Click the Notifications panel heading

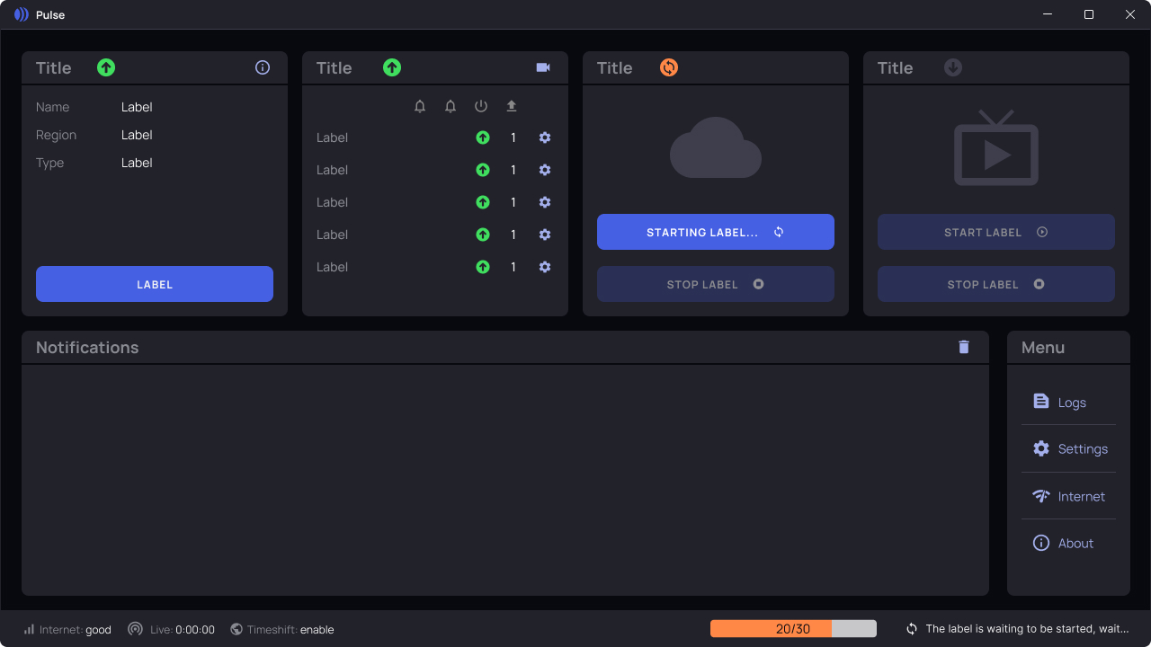pyautogui.click(x=87, y=348)
